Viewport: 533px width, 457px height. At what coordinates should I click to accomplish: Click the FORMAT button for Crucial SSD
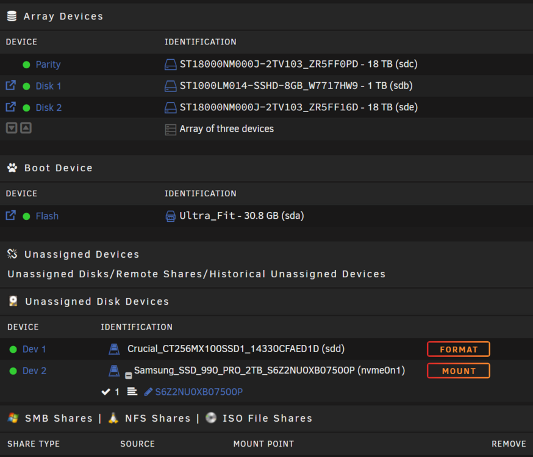[459, 349]
